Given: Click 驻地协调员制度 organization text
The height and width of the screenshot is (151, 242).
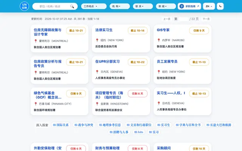Looking at the screenshot, I should tap(166, 78).
